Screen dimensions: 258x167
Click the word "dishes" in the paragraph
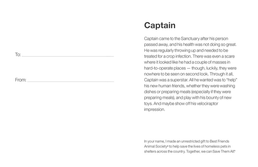(x=150, y=92)
